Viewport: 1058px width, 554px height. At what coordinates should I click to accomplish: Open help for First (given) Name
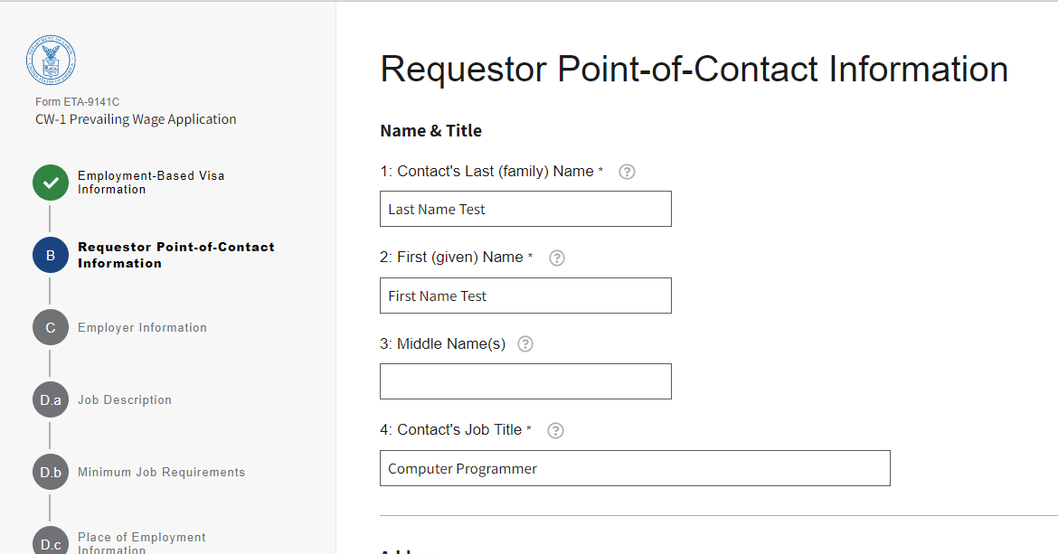(557, 258)
